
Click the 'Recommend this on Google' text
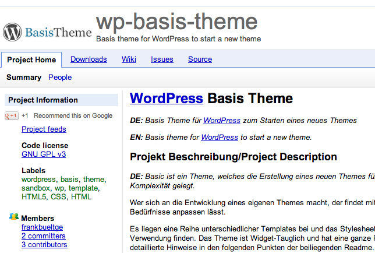pyautogui.click(x=73, y=115)
